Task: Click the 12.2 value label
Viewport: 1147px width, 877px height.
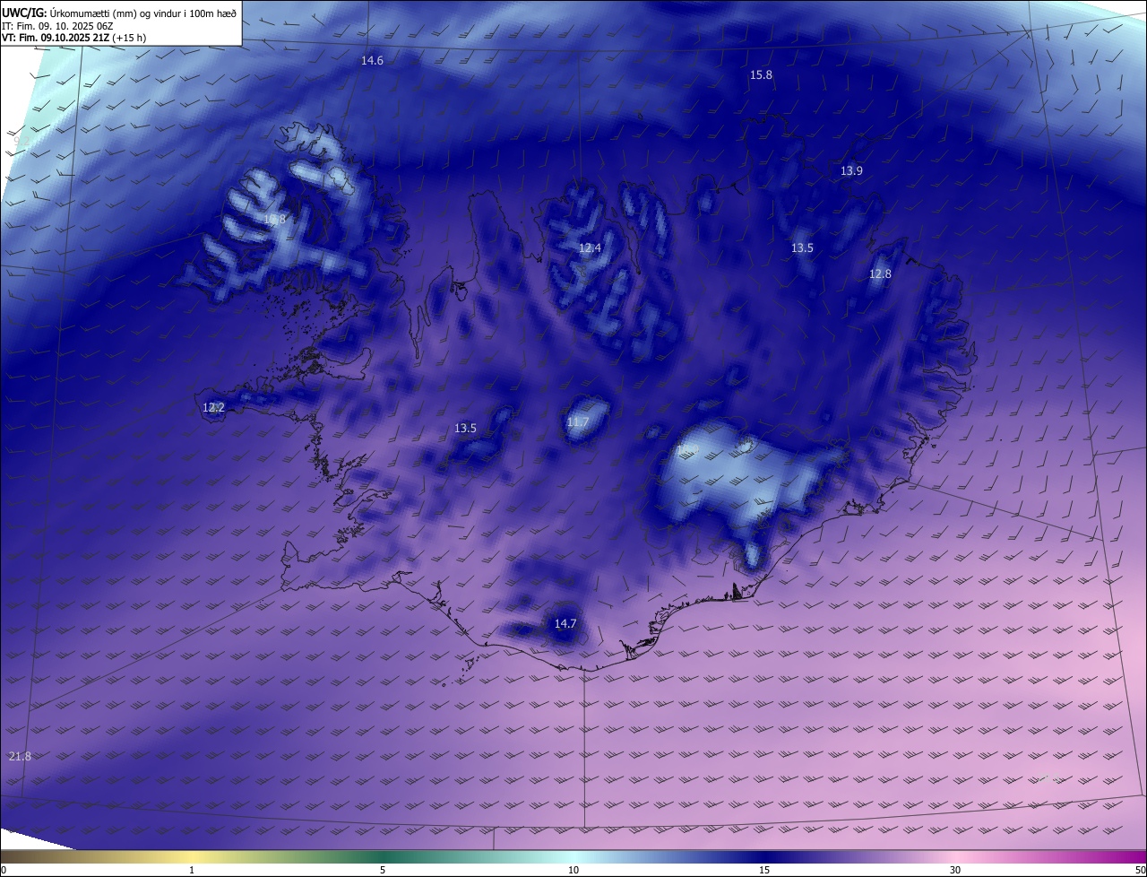Action: coord(213,408)
